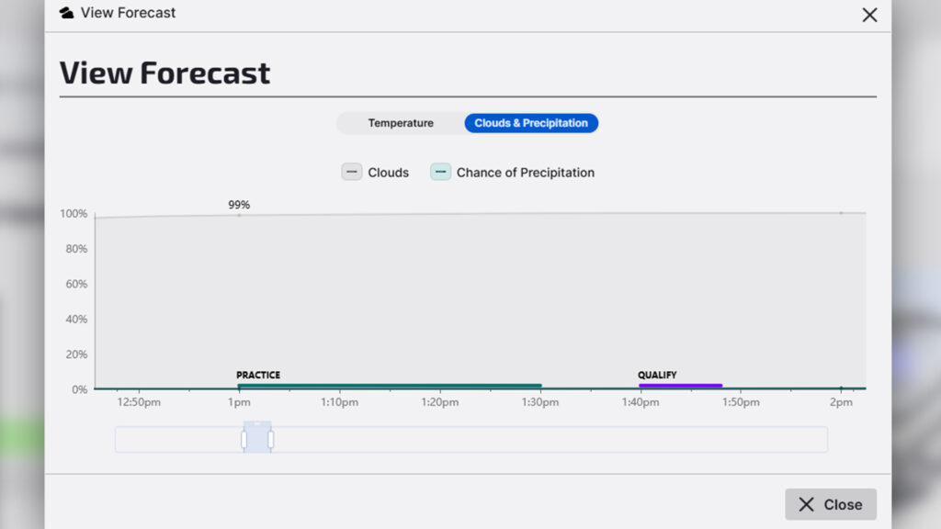Click the 1pm time axis label
Viewport: 941px width, 529px height.
(x=239, y=402)
